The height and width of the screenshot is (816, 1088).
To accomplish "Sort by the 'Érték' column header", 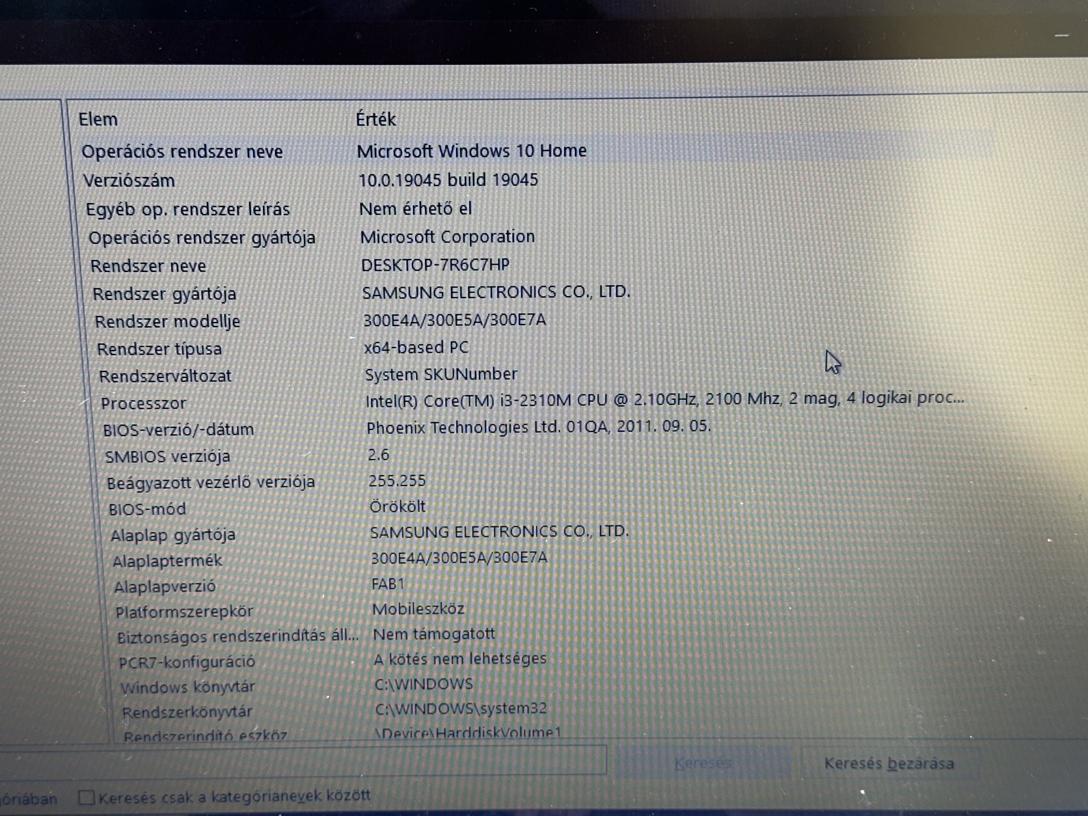I will click(375, 119).
